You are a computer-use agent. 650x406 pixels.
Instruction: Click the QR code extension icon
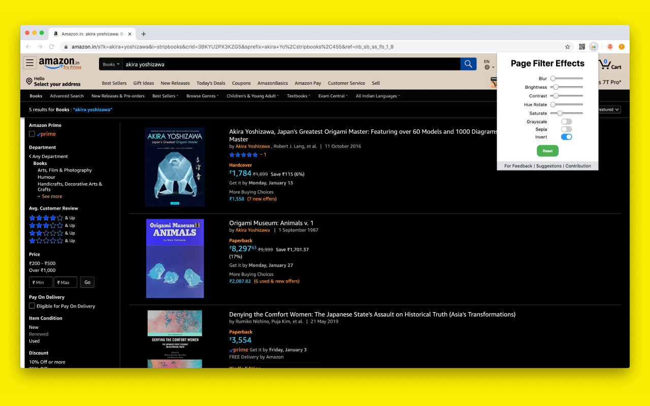[582, 47]
